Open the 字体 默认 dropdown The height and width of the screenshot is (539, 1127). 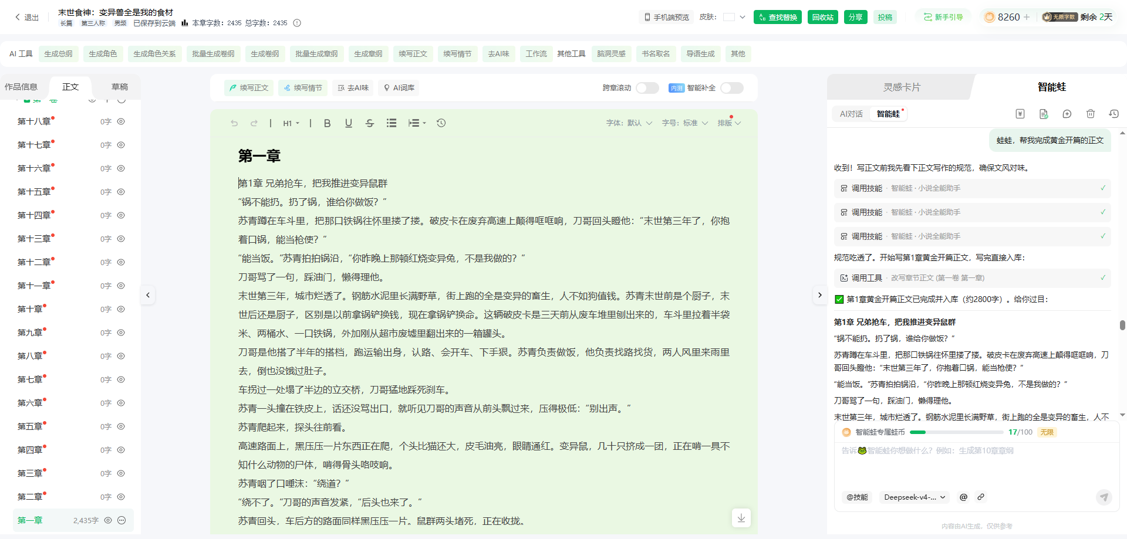click(x=629, y=123)
